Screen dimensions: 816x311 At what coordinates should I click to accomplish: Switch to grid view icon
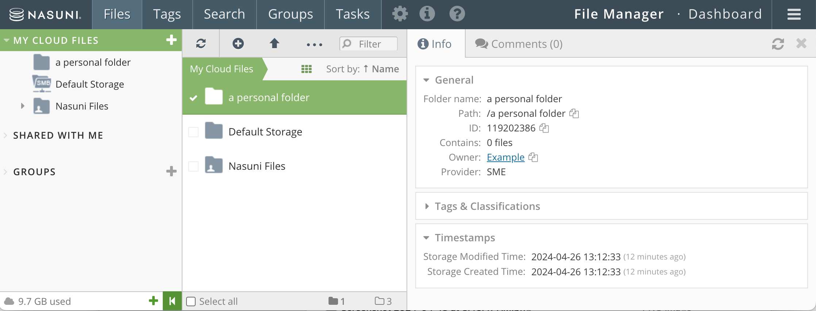306,69
